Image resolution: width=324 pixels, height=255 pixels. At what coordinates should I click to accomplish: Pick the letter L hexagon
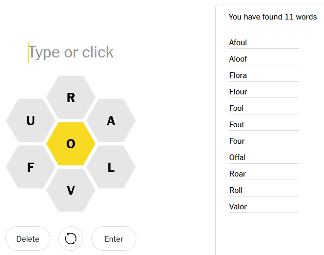pyautogui.click(x=111, y=167)
